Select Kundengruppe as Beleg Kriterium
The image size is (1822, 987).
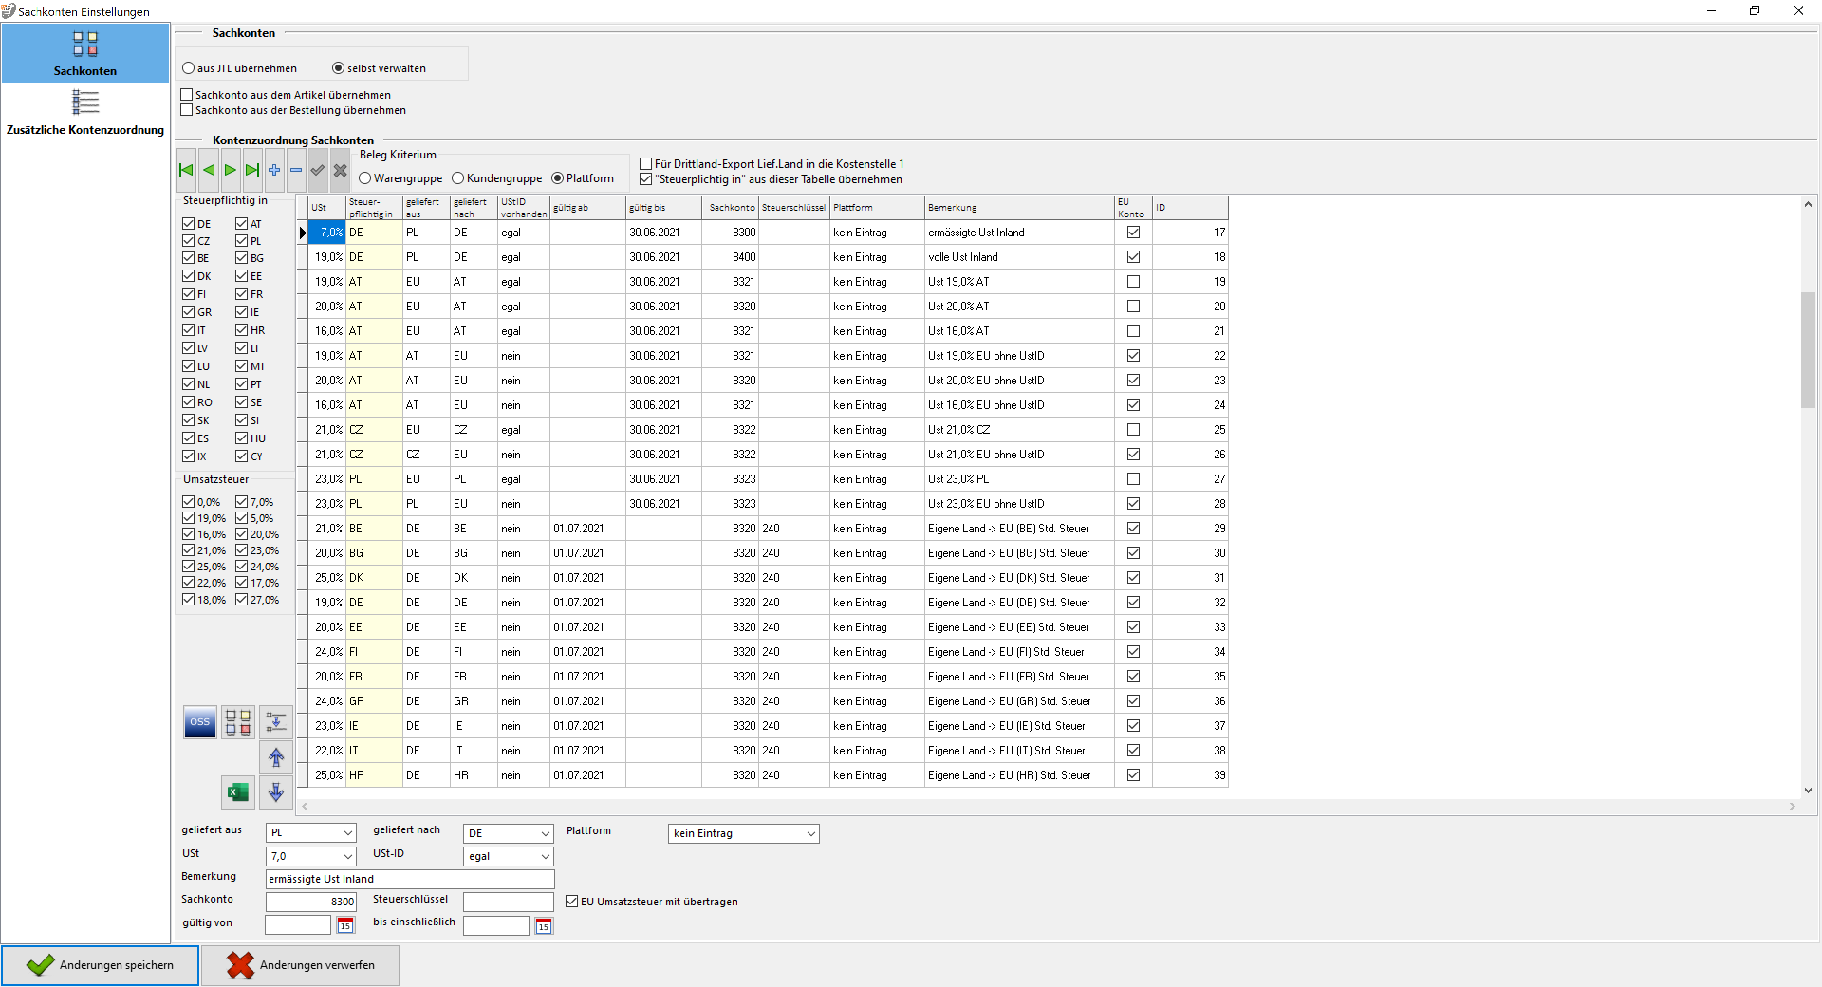pos(458,178)
